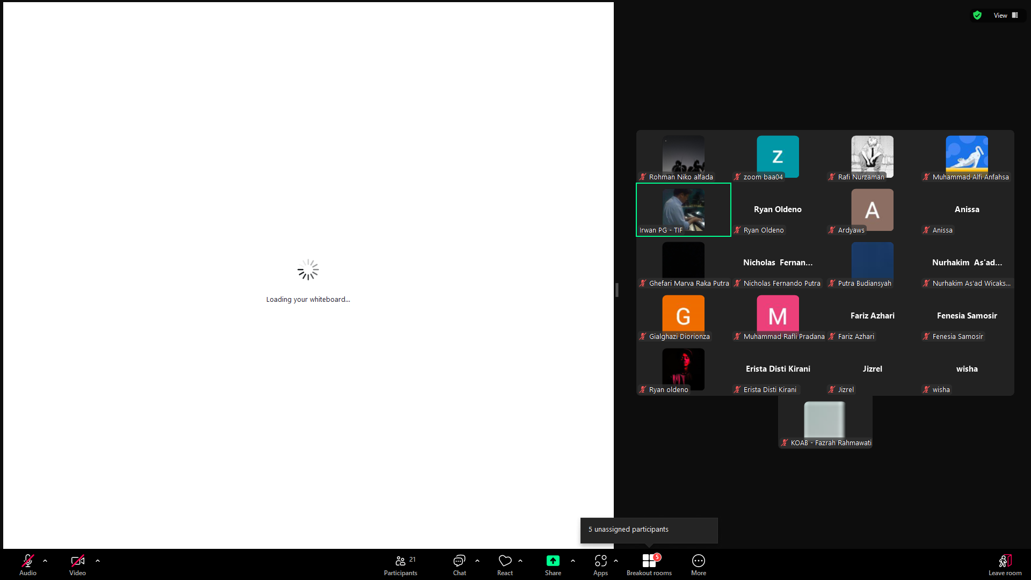The image size is (1031, 580).
Task: Expand share options arrow beside Share
Action: click(x=573, y=561)
